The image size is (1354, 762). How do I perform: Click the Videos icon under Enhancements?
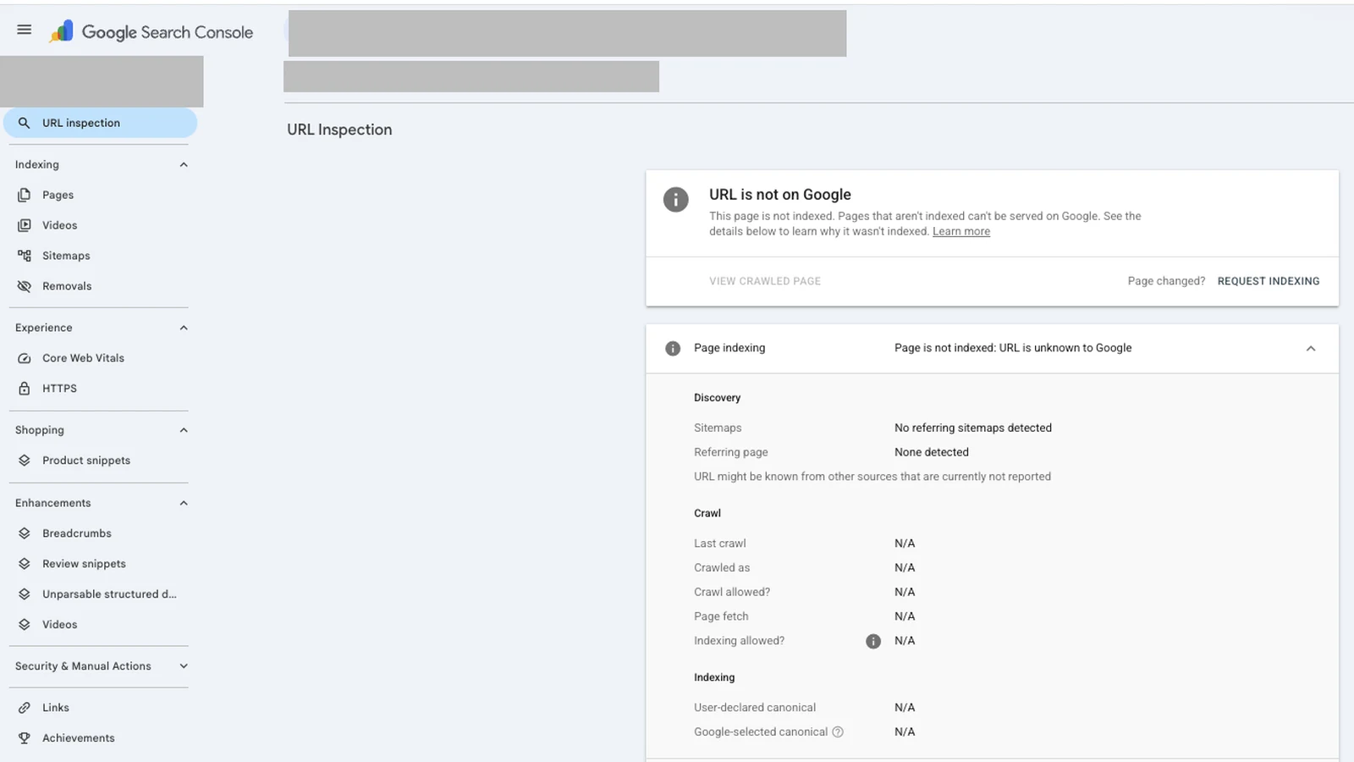(25, 625)
